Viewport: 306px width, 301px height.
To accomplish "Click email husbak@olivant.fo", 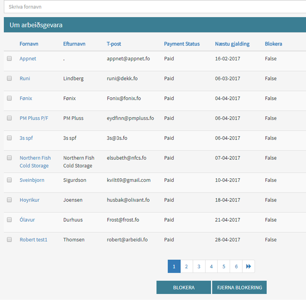I will (x=128, y=200).
